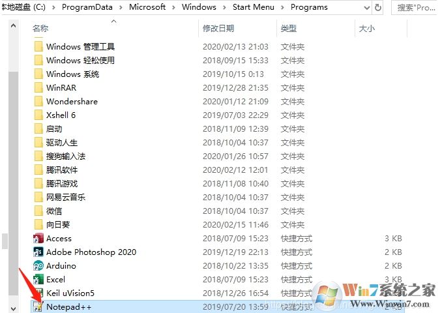The width and height of the screenshot is (440, 313).
Task: Jump to the Windows breadcrumb folder
Action: (x=199, y=7)
